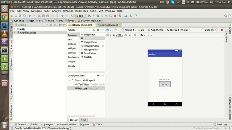Click the red error warning indicator

pyautogui.click(x=222, y=30)
